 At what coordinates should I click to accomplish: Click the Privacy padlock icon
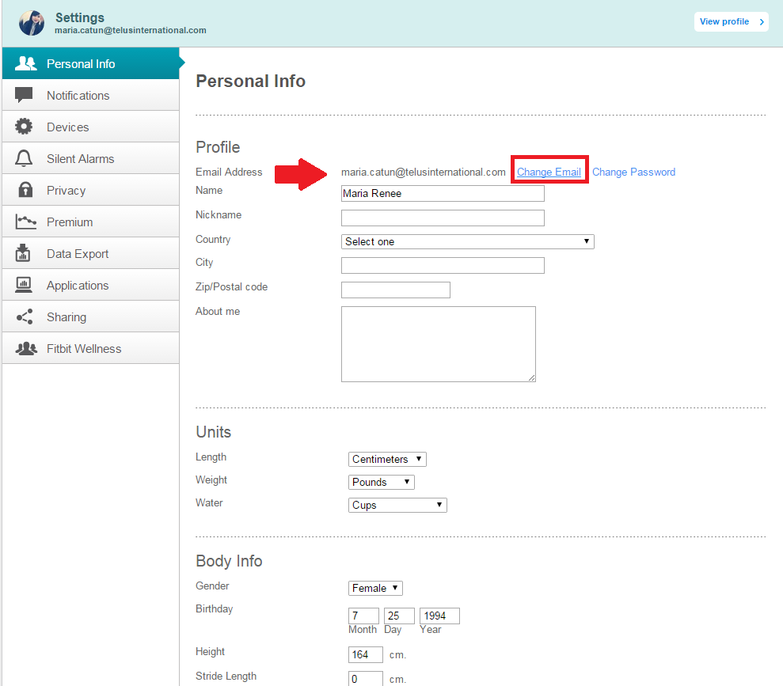25,190
